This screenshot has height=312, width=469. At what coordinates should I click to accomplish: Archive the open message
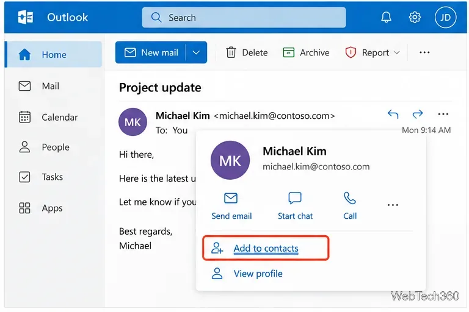tap(306, 52)
